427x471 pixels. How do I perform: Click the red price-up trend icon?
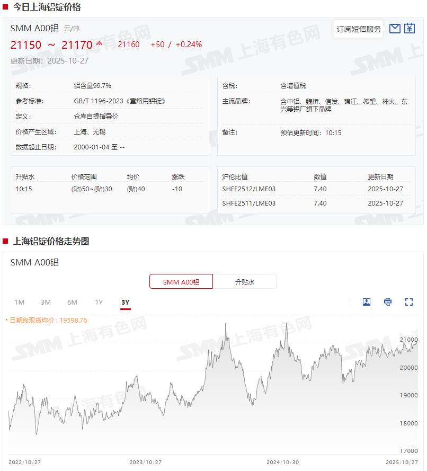pyautogui.click(x=99, y=44)
